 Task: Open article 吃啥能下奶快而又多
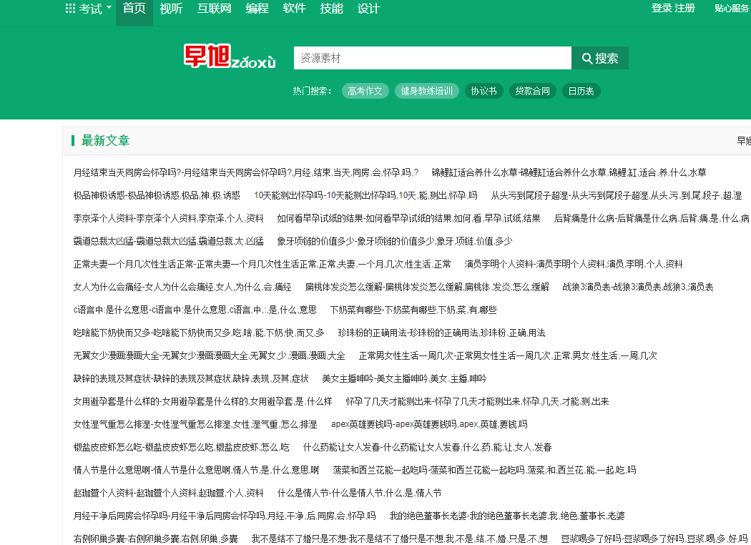(199, 333)
